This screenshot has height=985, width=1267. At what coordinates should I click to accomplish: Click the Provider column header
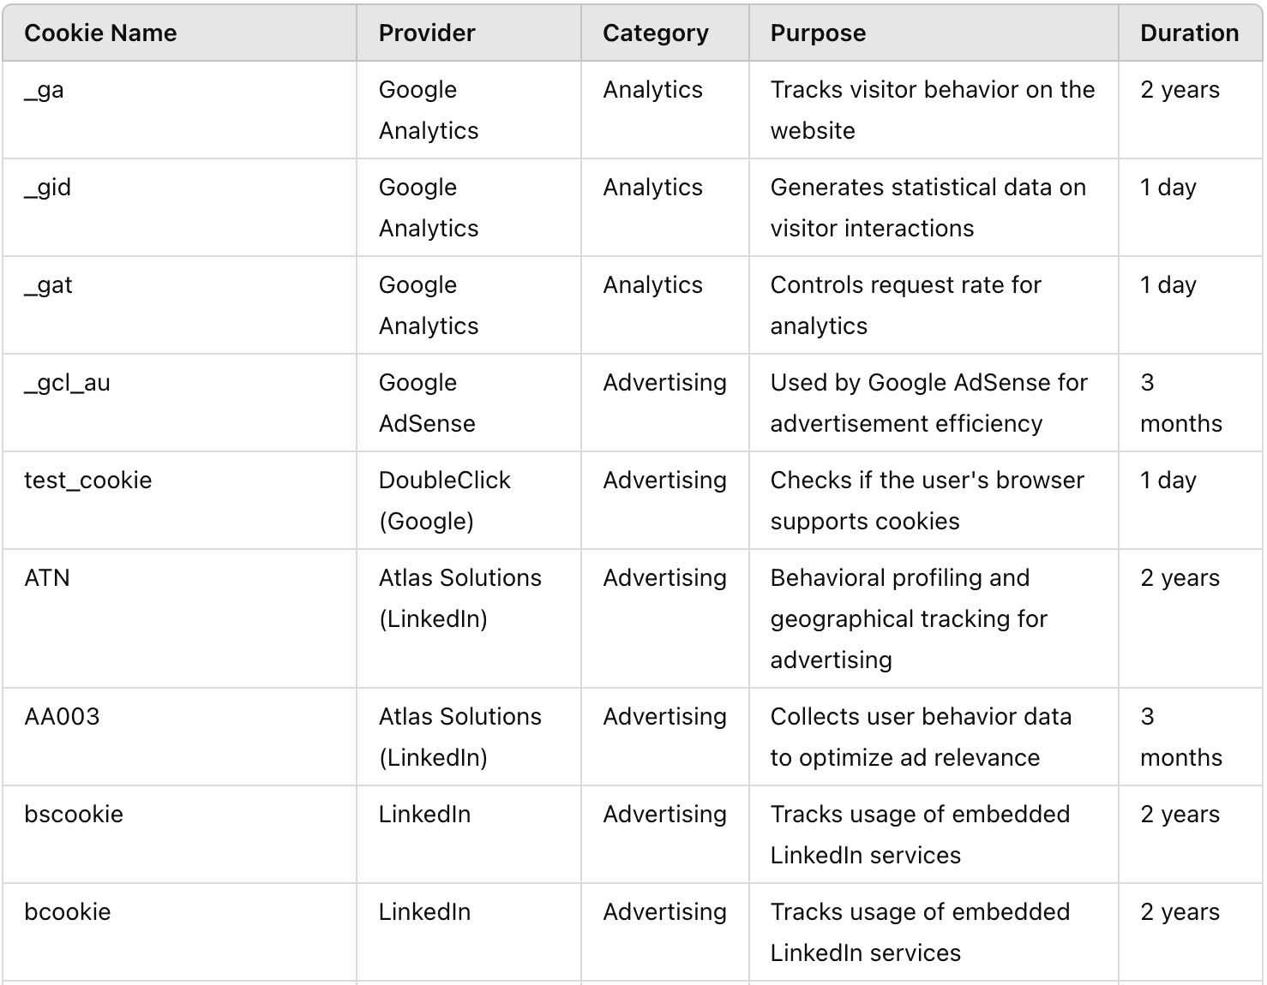tap(427, 33)
